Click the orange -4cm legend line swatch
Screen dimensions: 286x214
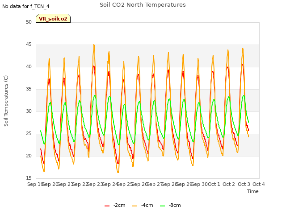click(x=135, y=206)
